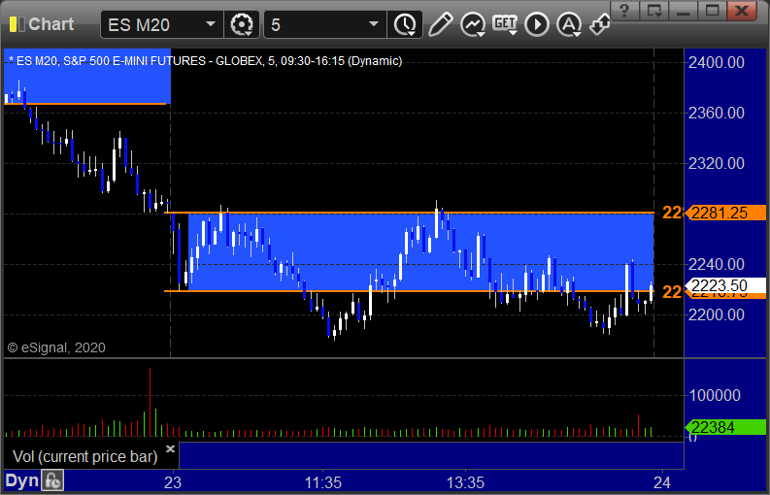Click the 11:35 time axis label
Viewport: 770px width, 495px height.
[x=322, y=482]
